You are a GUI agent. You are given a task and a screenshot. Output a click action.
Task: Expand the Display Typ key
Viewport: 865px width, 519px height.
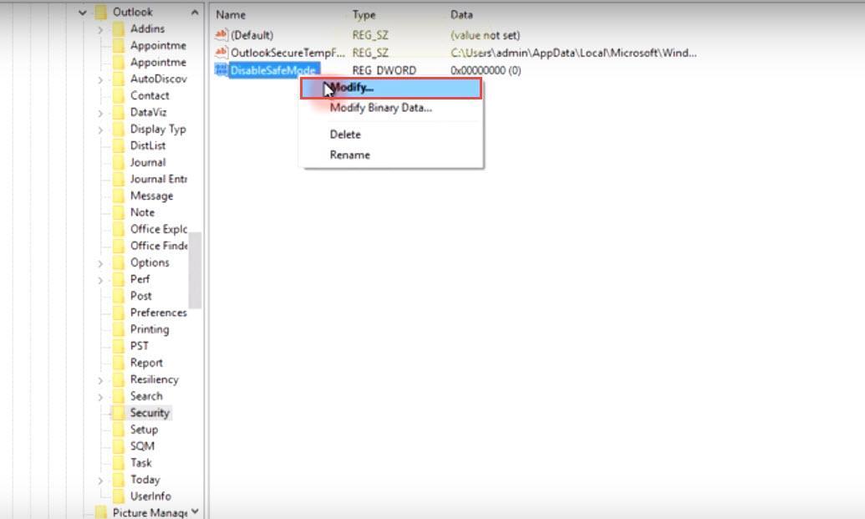100,130
